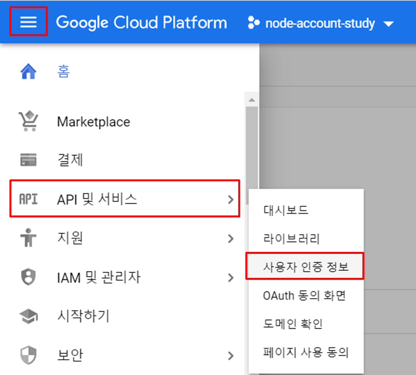The image size is (416, 375).
Task: Open the hamburger navigation menu
Action: (x=28, y=22)
